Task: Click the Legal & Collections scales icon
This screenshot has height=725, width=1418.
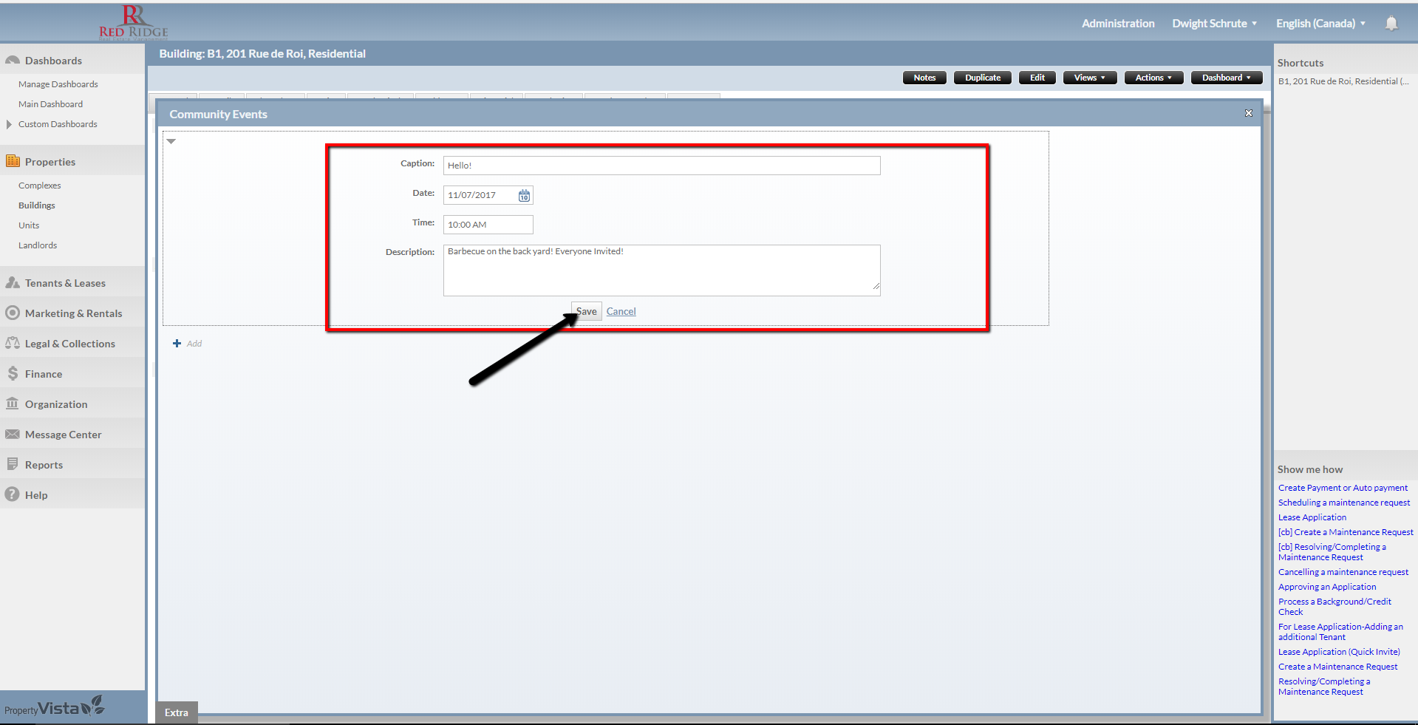Action: coord(13,344)
